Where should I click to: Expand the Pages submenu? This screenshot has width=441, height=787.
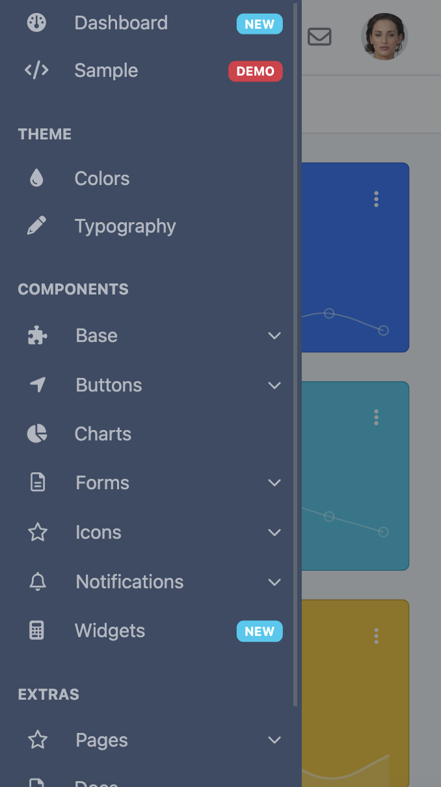point(274,740)
